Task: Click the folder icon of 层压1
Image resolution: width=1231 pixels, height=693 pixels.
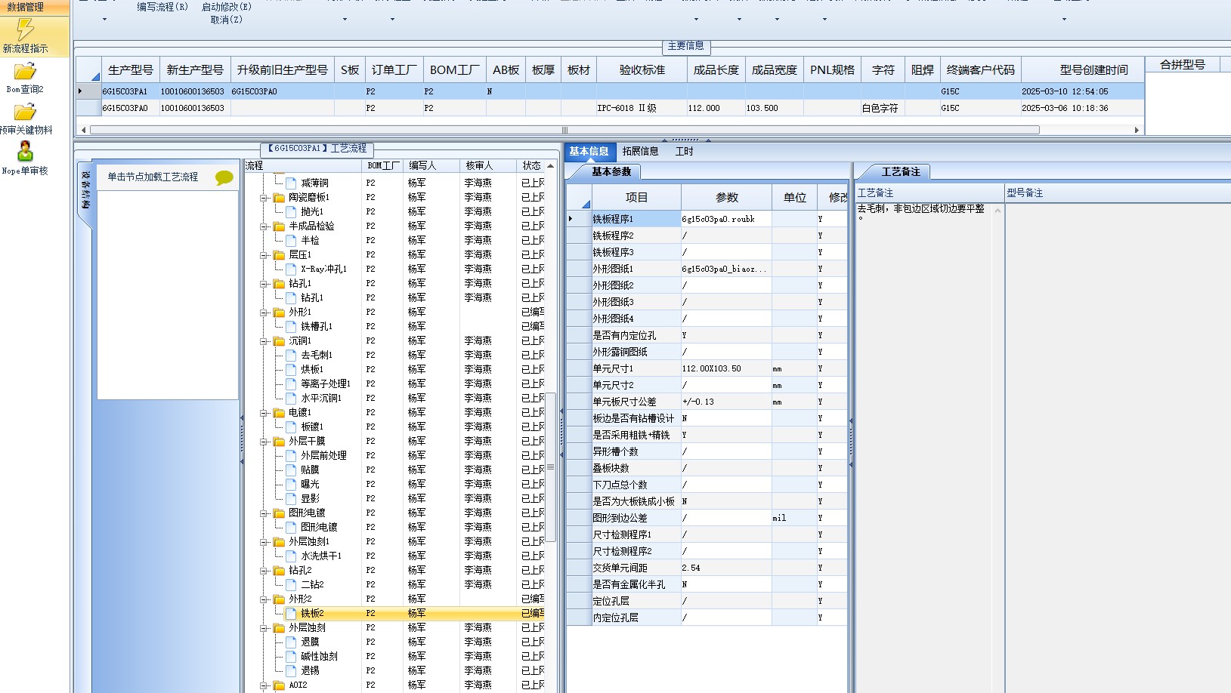Action: (279, 255)
